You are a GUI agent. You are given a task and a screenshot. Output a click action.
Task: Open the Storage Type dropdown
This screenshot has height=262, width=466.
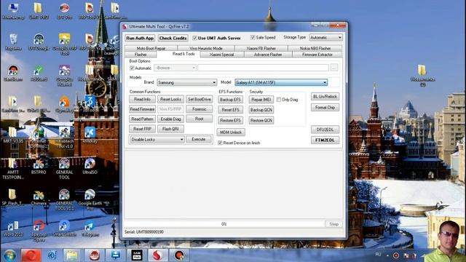tap(325, 37)
